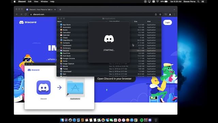Close the Discord browser tab
Screen dimensions: 218x123
tap(55, 10)
